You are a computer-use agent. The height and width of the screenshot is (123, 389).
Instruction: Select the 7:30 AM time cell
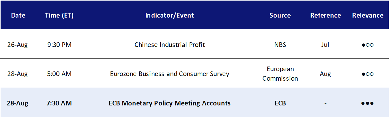click(x=59, y=103)
